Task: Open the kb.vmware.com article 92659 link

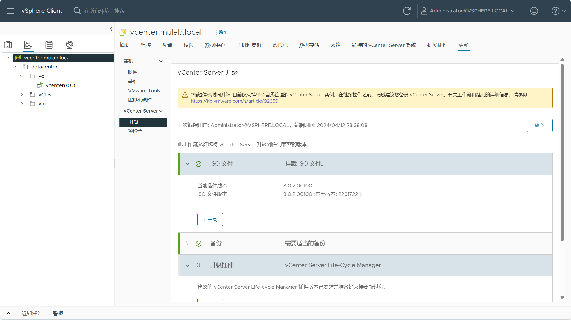Action: pos(234,101)
